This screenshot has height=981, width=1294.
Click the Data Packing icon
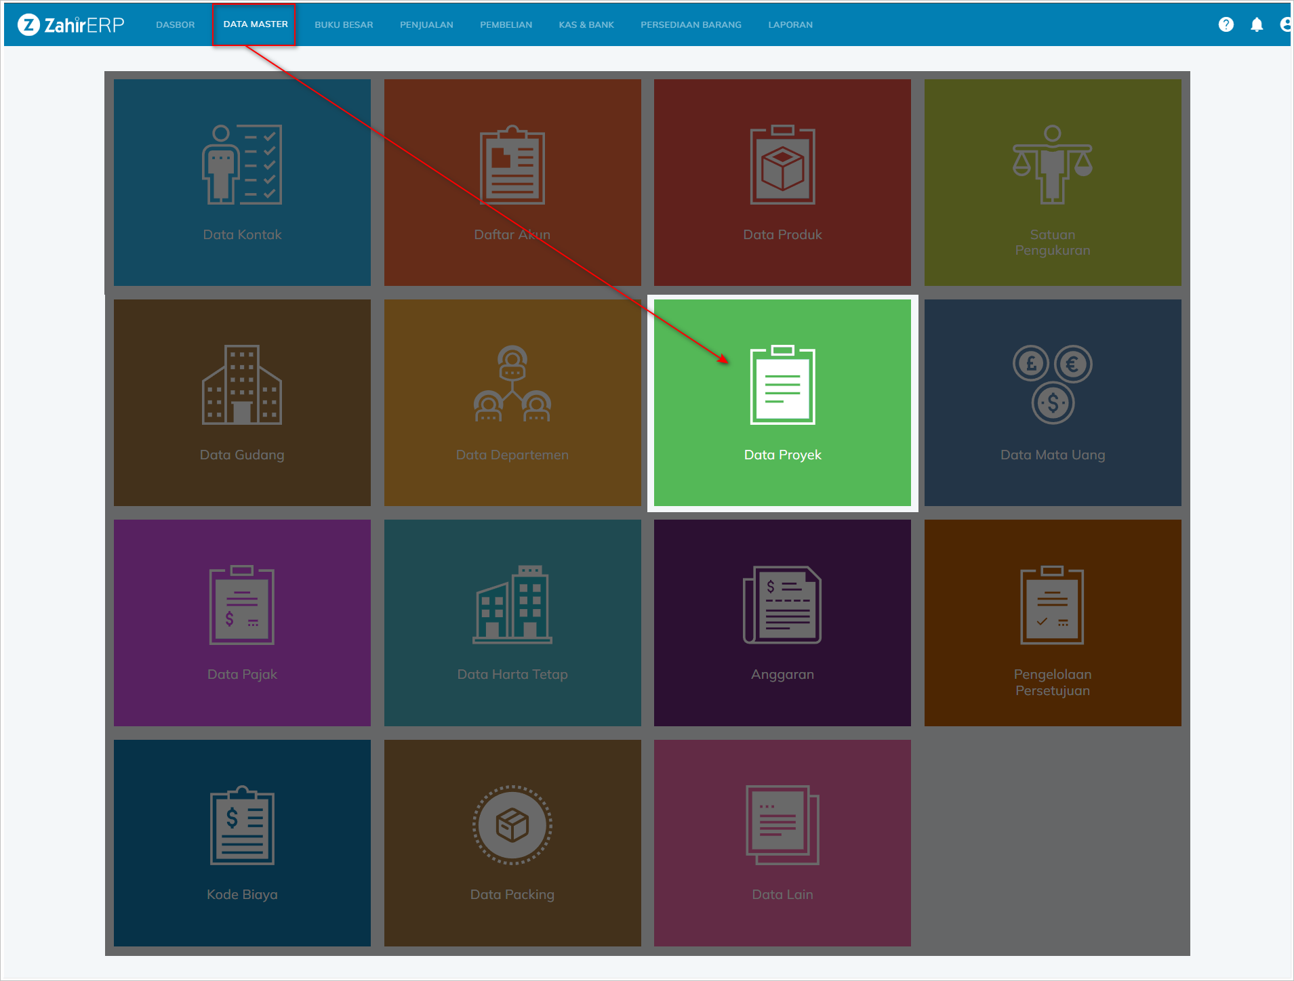pos(512,825)
